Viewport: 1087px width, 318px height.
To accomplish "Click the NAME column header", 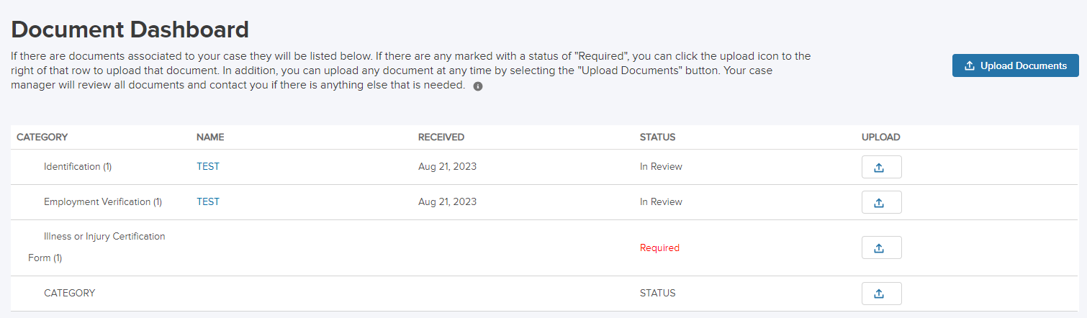I will click(x=210, y=137).
